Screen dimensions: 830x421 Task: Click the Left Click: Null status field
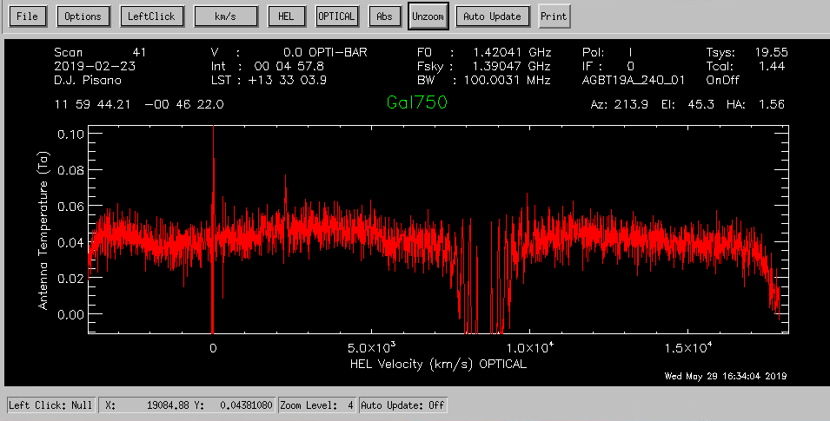coord(50,405)
